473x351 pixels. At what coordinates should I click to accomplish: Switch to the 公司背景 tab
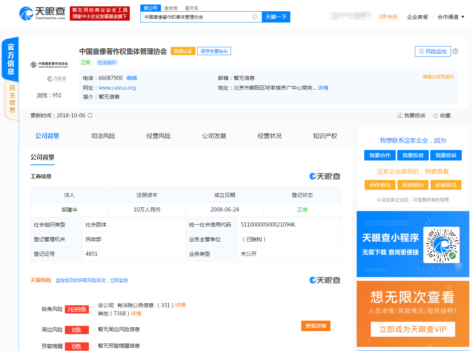point(47,136)
